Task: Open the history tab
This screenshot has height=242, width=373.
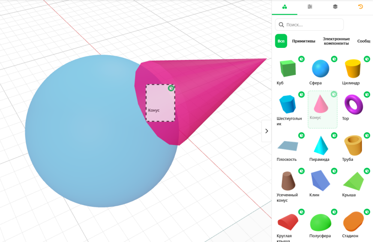Action: pos(361,7)
